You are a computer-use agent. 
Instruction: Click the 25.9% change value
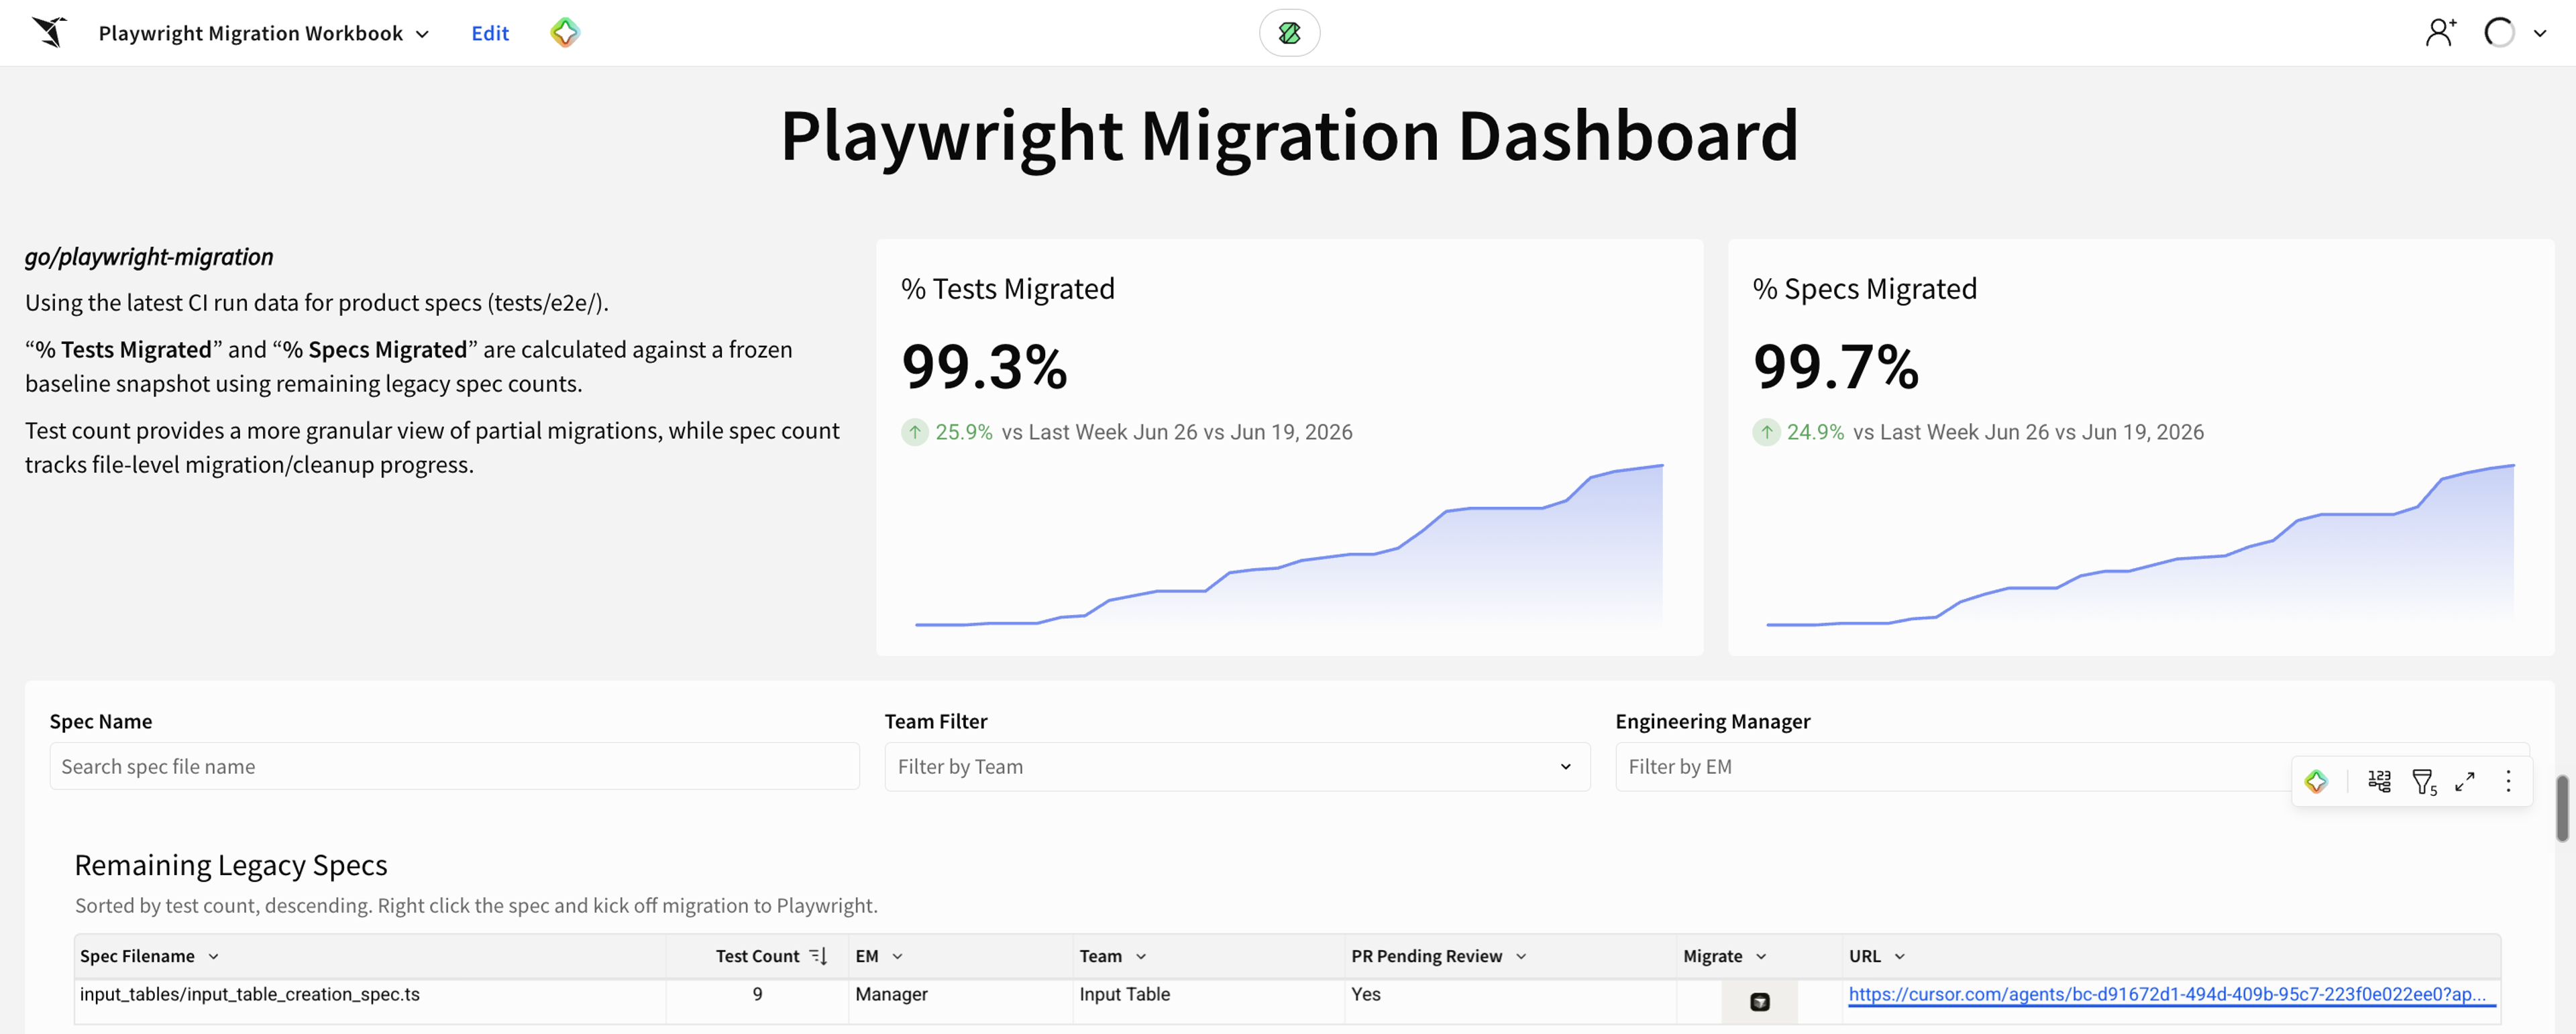963,432
